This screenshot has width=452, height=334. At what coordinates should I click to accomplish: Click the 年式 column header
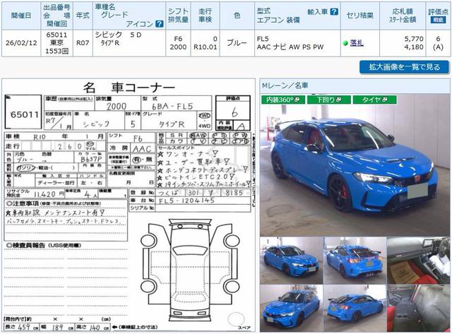(83, 16)
